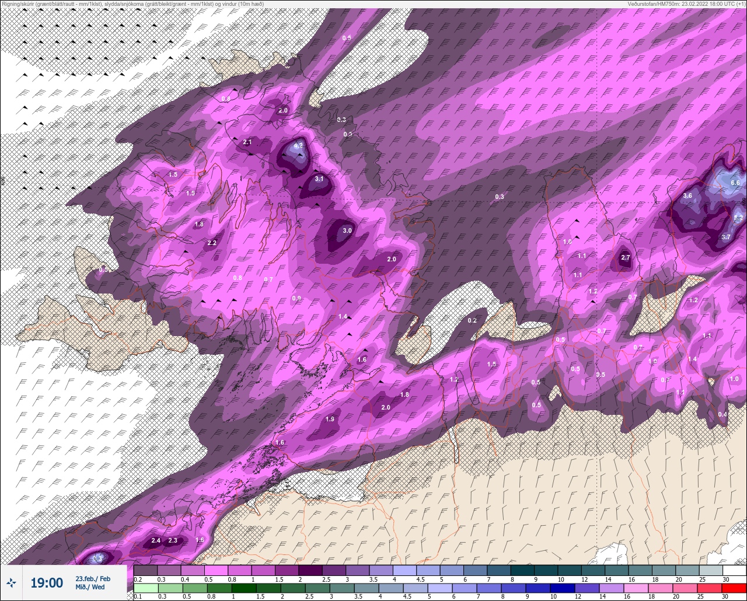Screen dimensions: 747x601
Task: Click the 0.2 precipitation value on the map
Action: tap(472, 320)
